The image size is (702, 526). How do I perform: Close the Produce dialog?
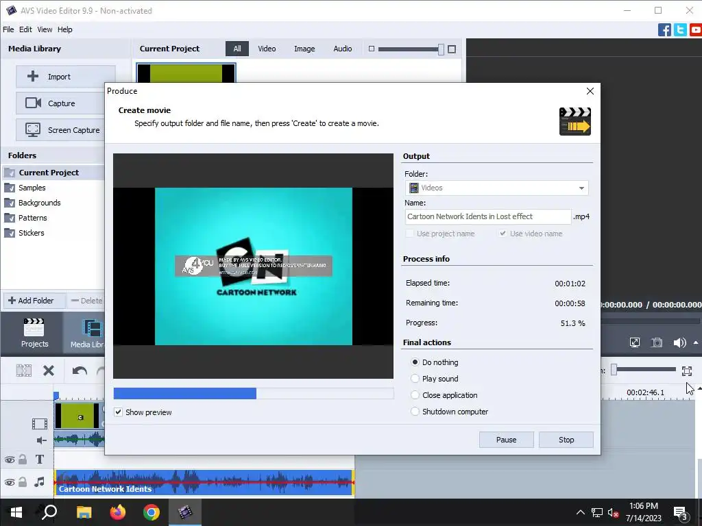[x=590, y=91]
